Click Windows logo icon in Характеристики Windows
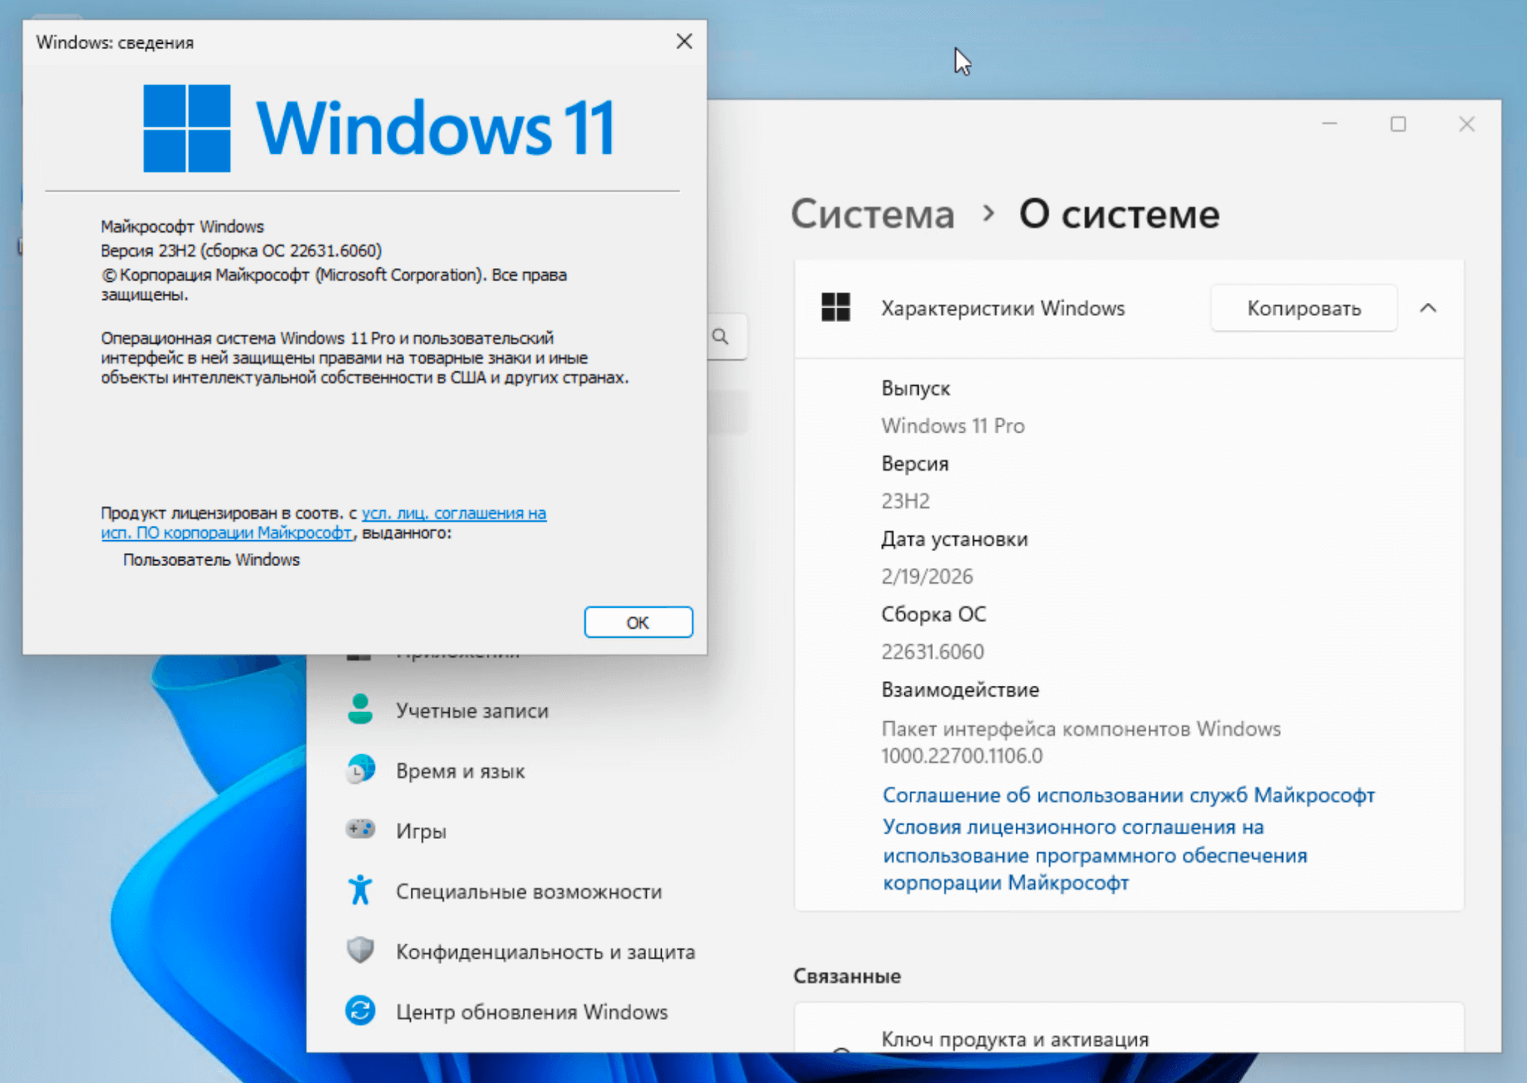 coord(835,308)
